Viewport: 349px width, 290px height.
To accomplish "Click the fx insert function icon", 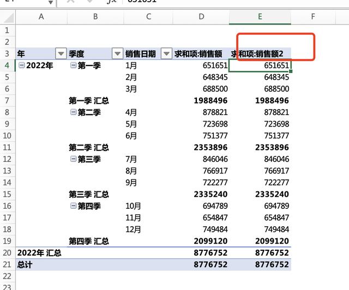I will click(111, 2).
